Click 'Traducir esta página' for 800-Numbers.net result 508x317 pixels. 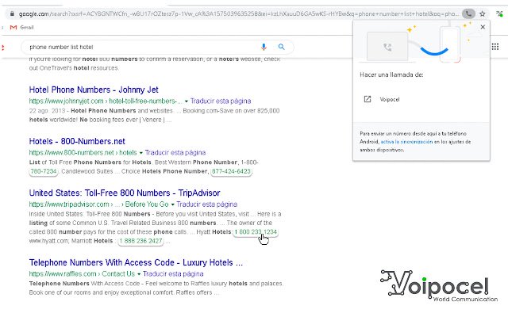point(175,152)
